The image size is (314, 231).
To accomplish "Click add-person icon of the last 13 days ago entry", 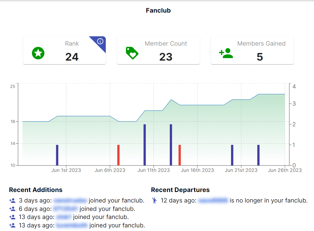I will [x=12, y=225].
